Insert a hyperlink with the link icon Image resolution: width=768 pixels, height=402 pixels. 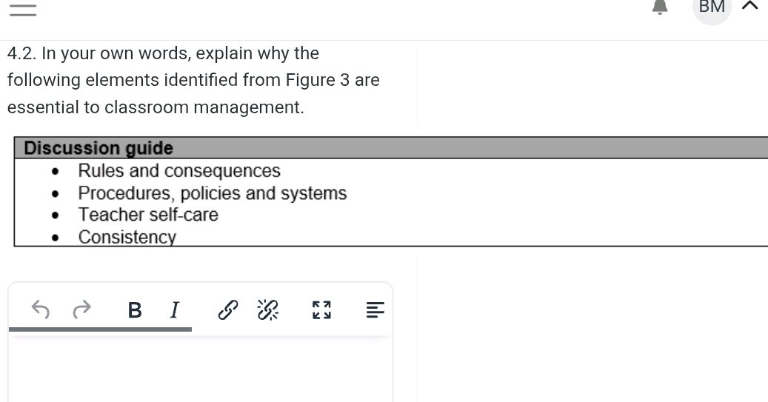pyautogui.click(x=228, y=310)
